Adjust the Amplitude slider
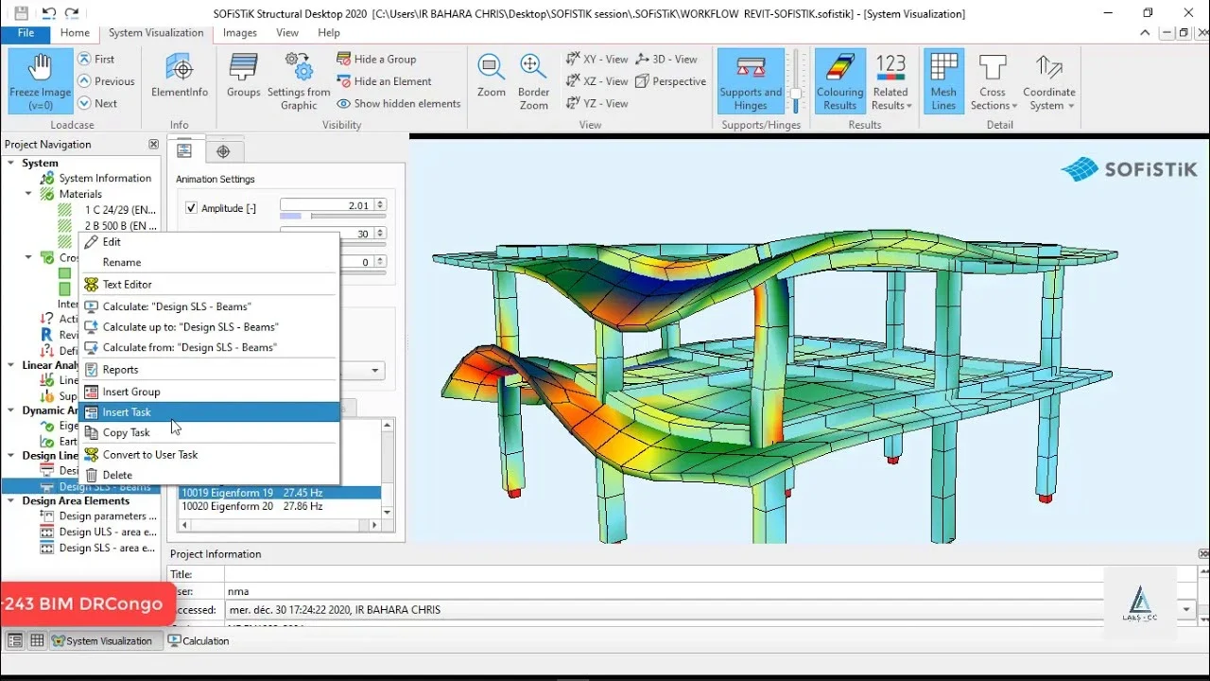This screenshot has width=1210, height=681. coord(333,217)
